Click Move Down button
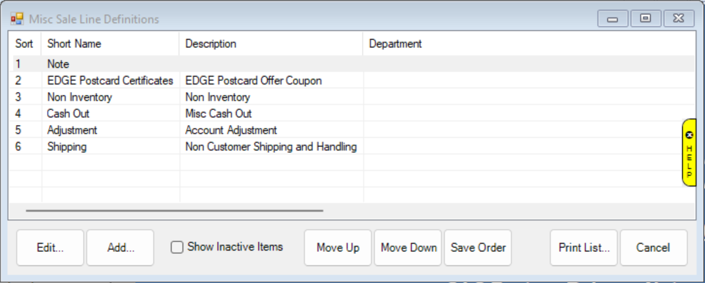 (408, 247)
